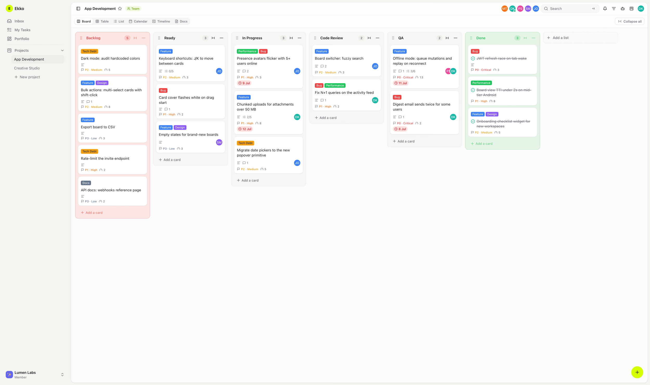
Task: Open the Creative Studio project
Action: coord(27,68)
